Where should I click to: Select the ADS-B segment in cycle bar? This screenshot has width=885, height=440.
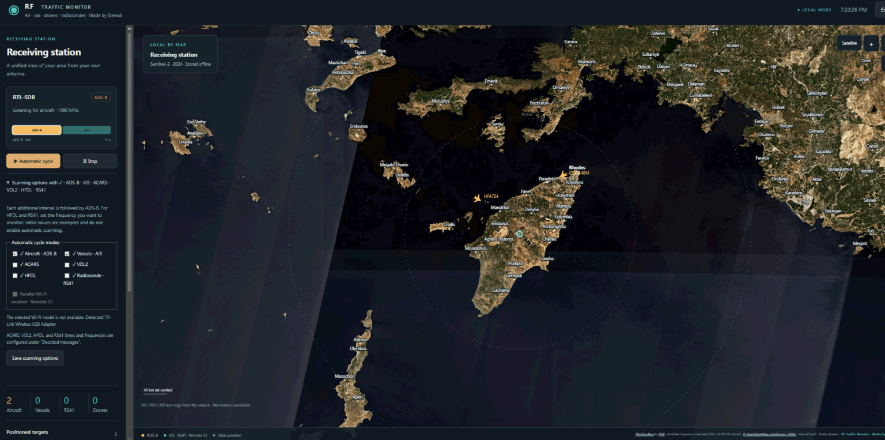[x=36, y=130]
